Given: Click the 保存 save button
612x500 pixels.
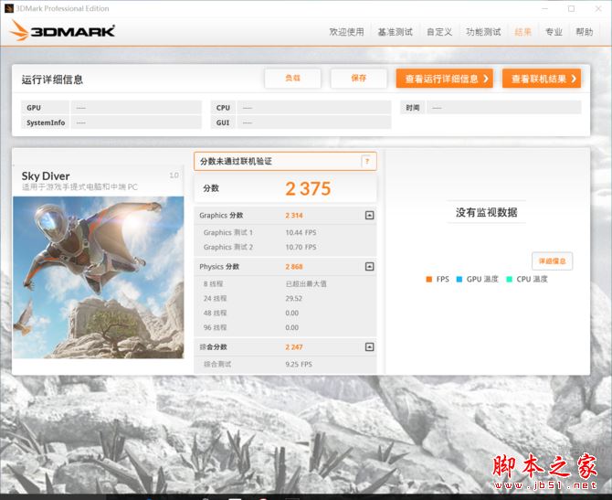Looking at the screenshot, I should [x=359, y=78].
